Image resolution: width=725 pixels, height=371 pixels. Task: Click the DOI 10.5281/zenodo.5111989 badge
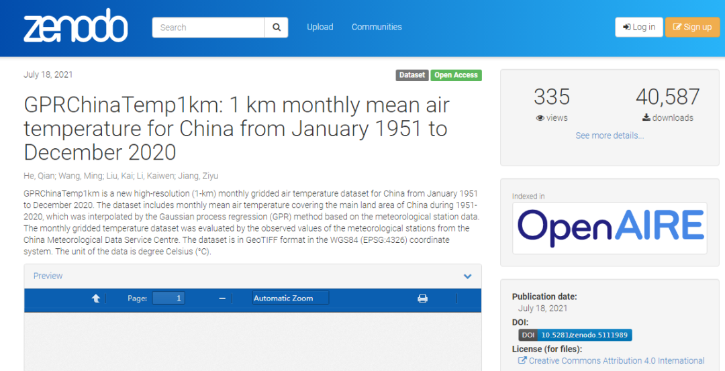click(x=575, y=335)
